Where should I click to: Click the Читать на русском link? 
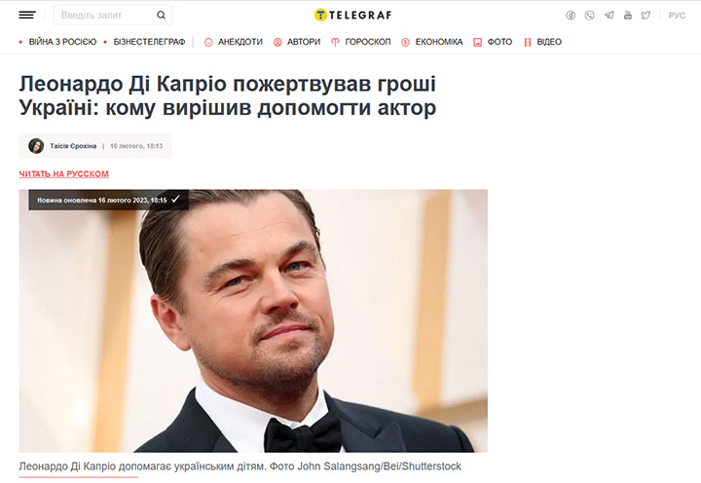pyautogui.click(x=64, y=174)
